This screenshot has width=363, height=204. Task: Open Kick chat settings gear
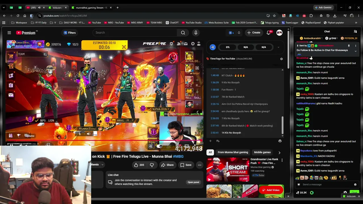[345, 192]
